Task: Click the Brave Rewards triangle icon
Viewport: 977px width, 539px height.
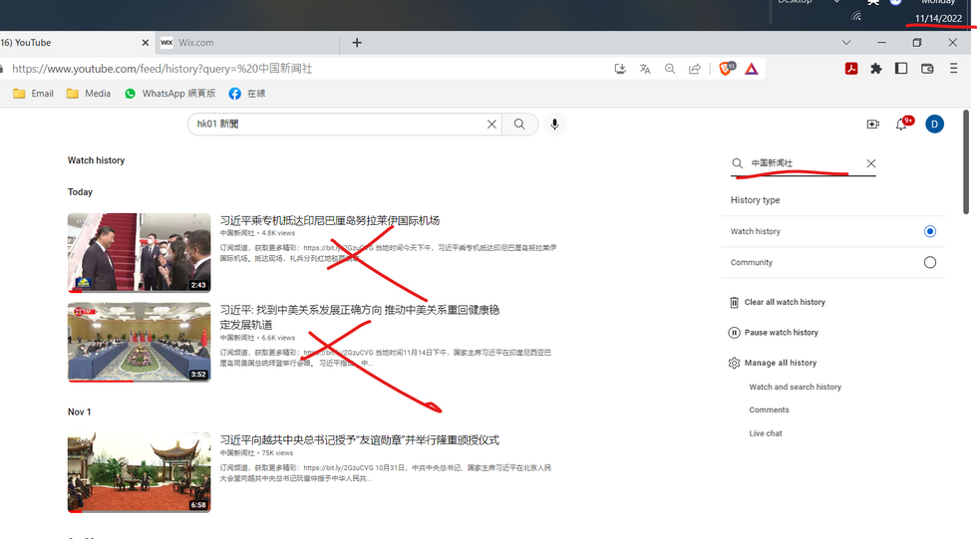Action: 752,69
